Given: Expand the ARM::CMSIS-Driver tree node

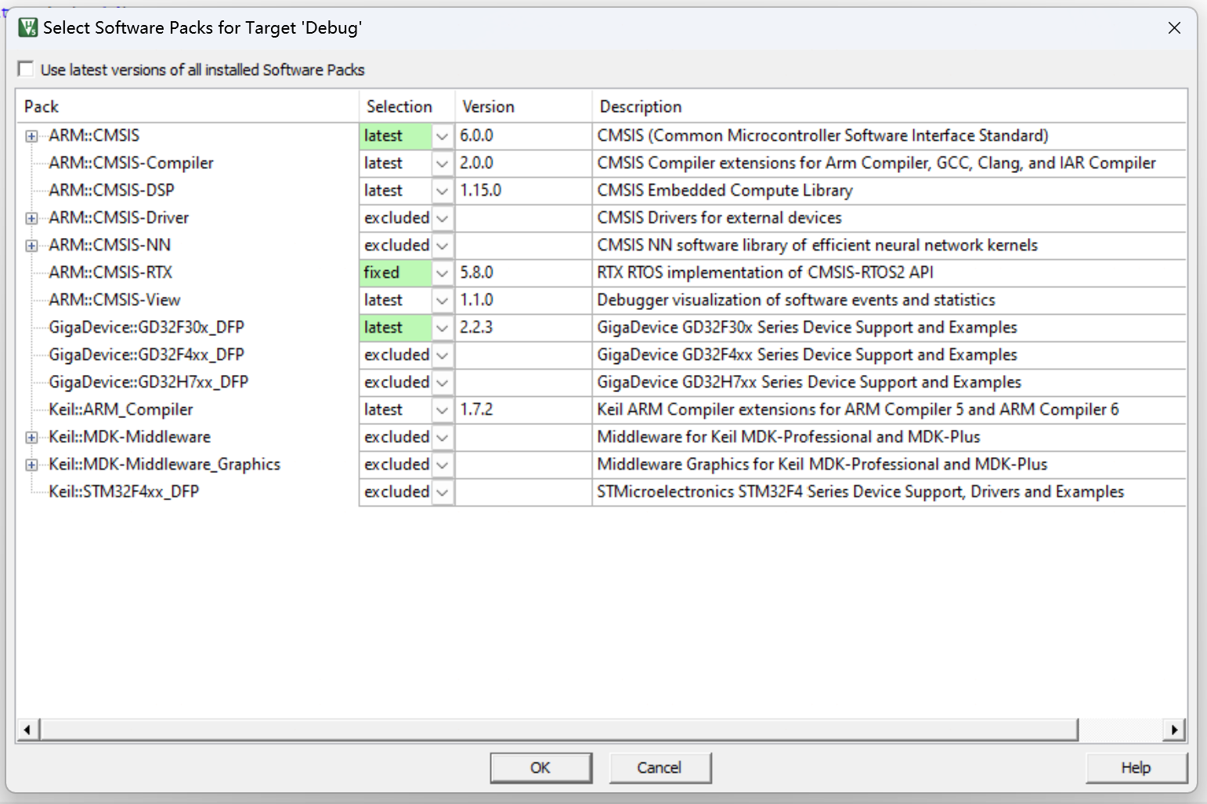Looking at the screenshot, I should [31, 218].
